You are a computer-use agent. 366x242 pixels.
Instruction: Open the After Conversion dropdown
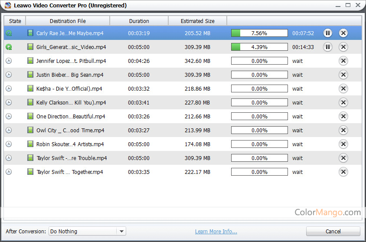(87, 231)
